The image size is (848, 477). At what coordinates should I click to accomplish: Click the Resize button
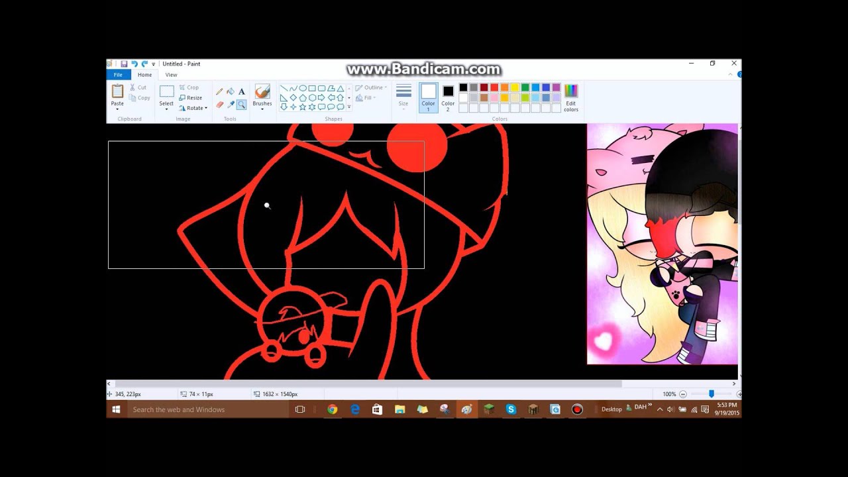point(191,97)
